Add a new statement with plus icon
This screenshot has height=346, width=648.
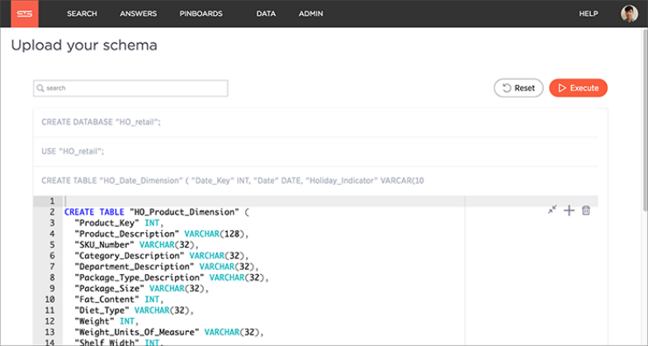[x=569, y=211]
